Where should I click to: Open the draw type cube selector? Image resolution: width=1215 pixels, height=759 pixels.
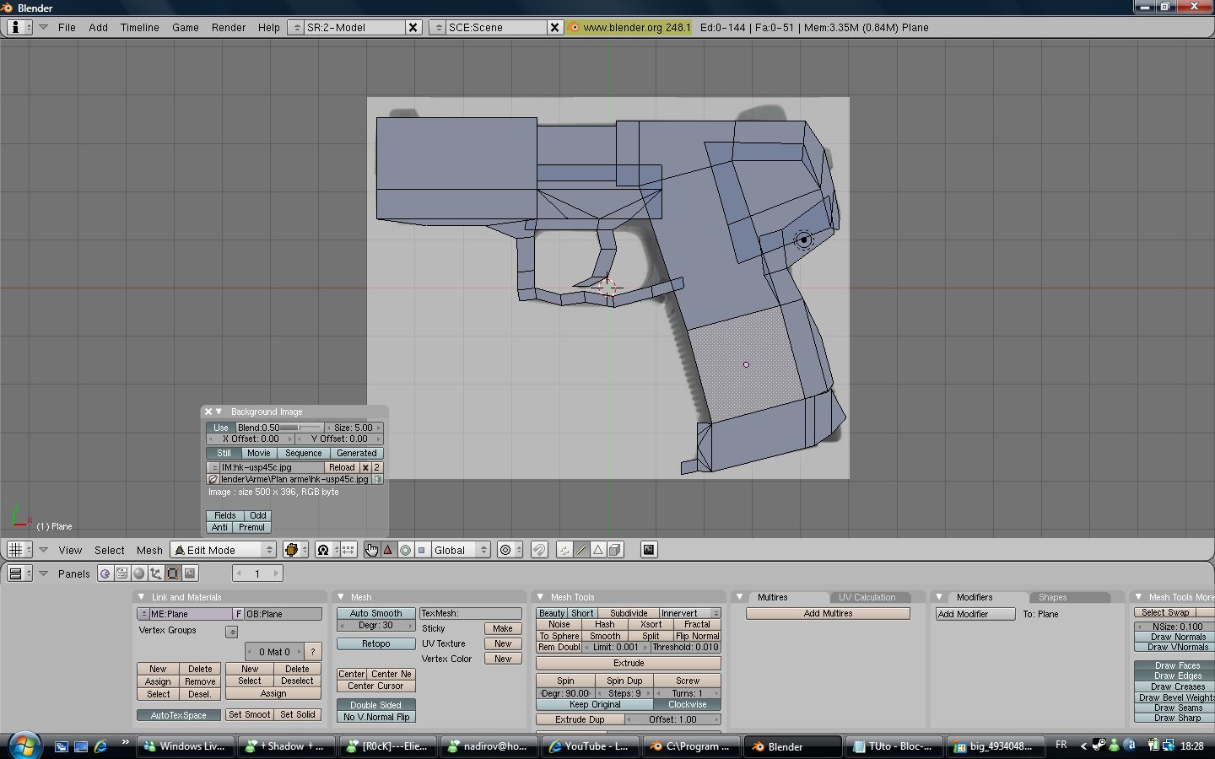[294, 550]
